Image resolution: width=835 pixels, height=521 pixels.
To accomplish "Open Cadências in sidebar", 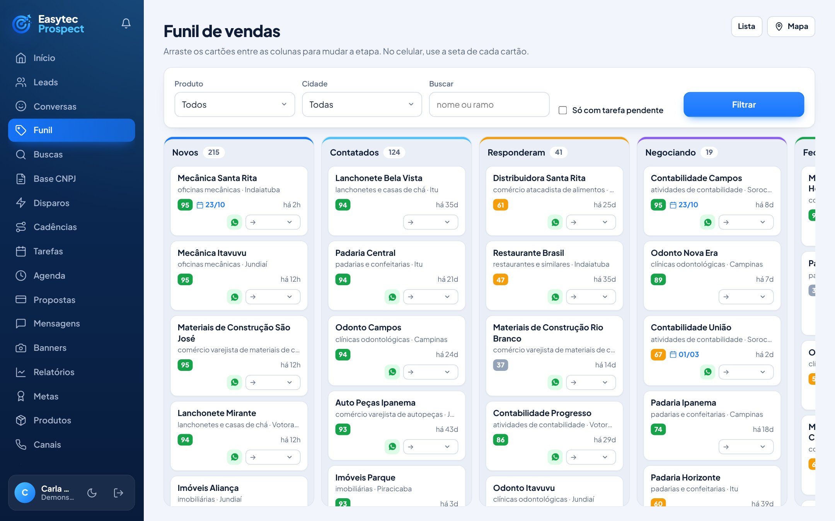I will coord(72,227).
